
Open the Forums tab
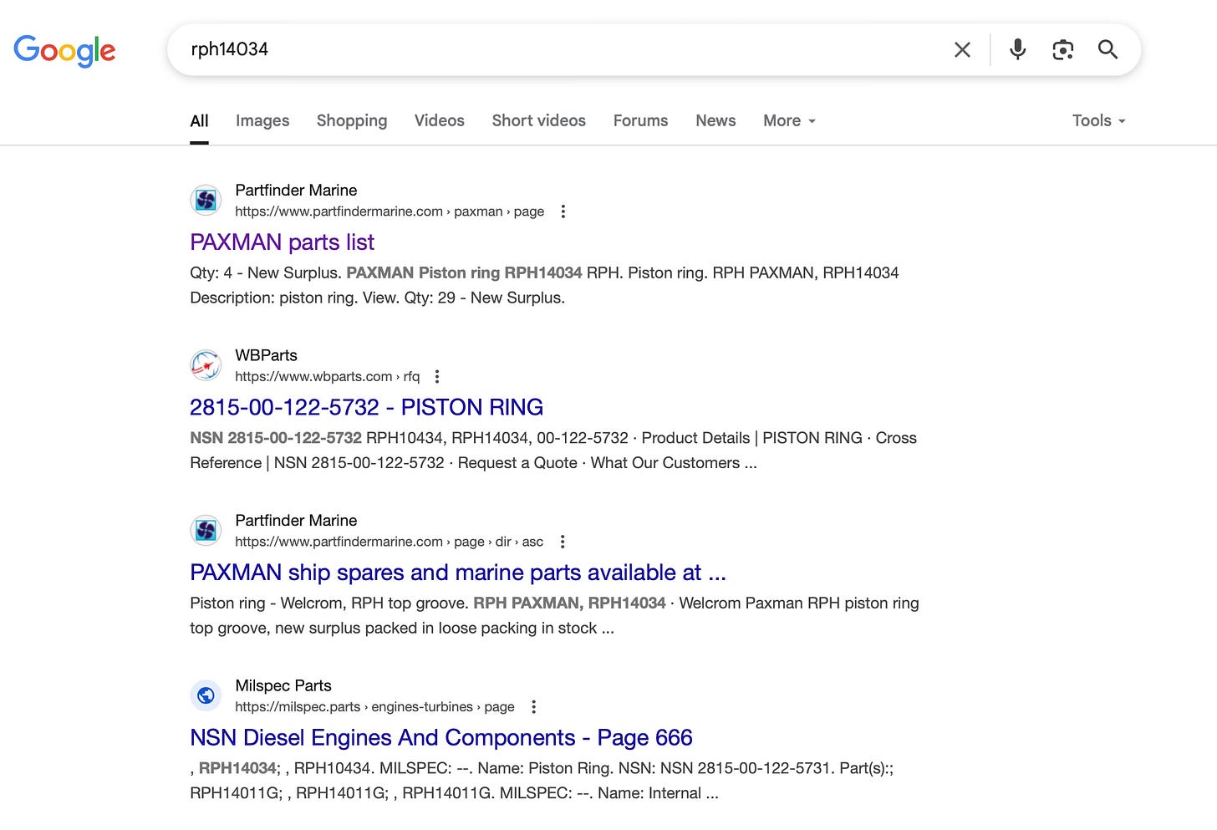641,120
